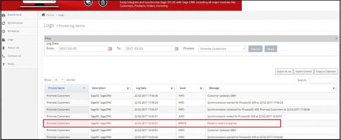
Task: Click Copy to Clipboard button
Action: coord(326,72)
